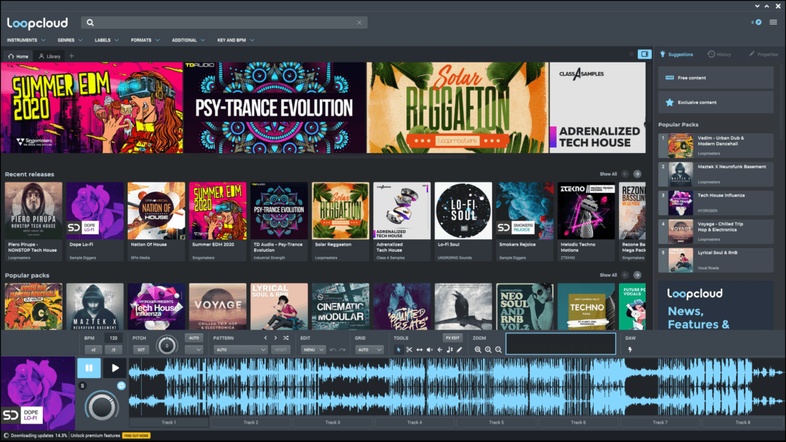Viewport: 786px width, 442px height.
Task: Open the History panel tab
Action: tap(719, 54)
